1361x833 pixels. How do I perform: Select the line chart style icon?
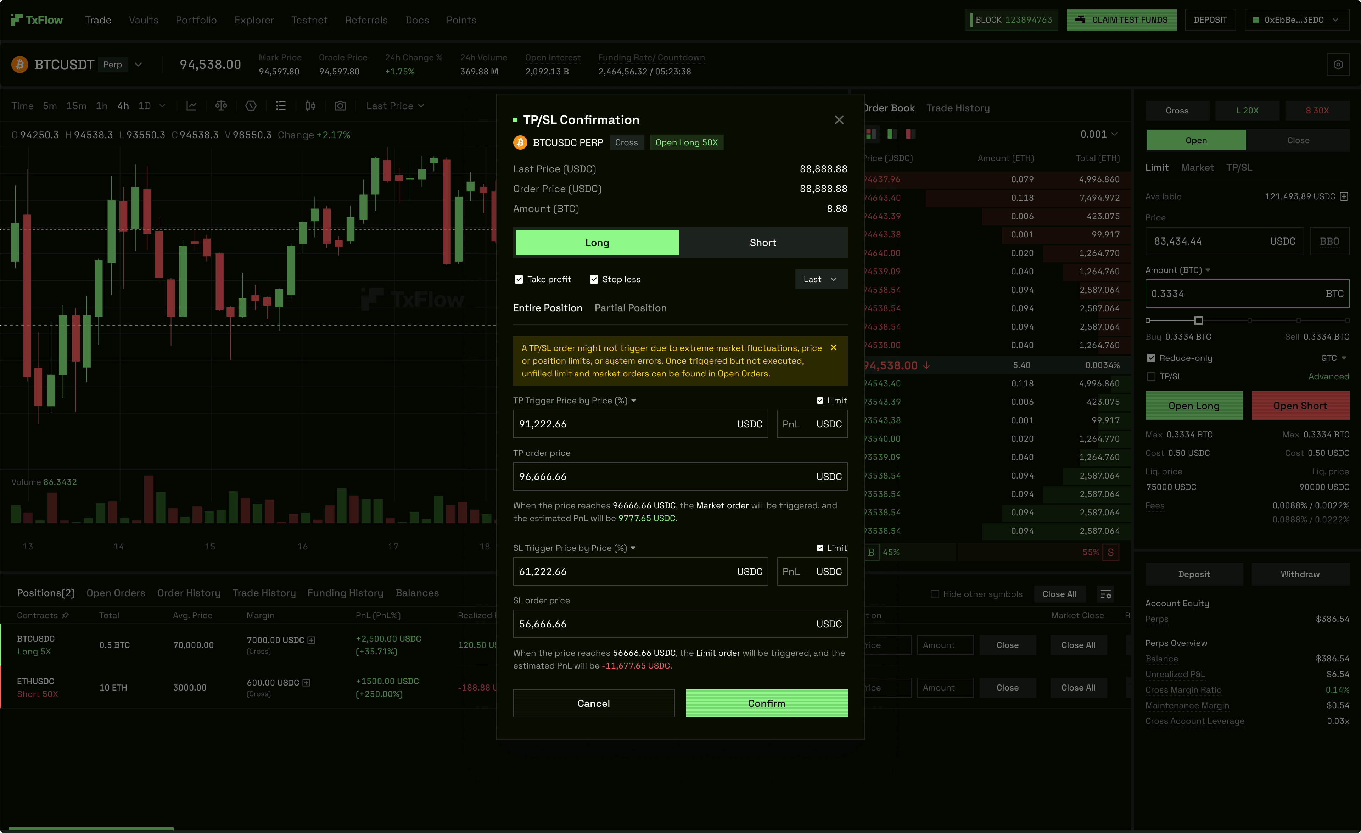(192, 106)
